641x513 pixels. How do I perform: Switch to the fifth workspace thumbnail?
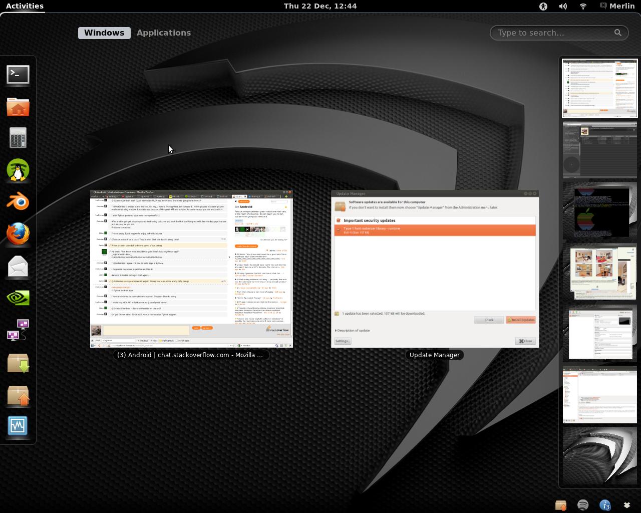click(599, 333)
